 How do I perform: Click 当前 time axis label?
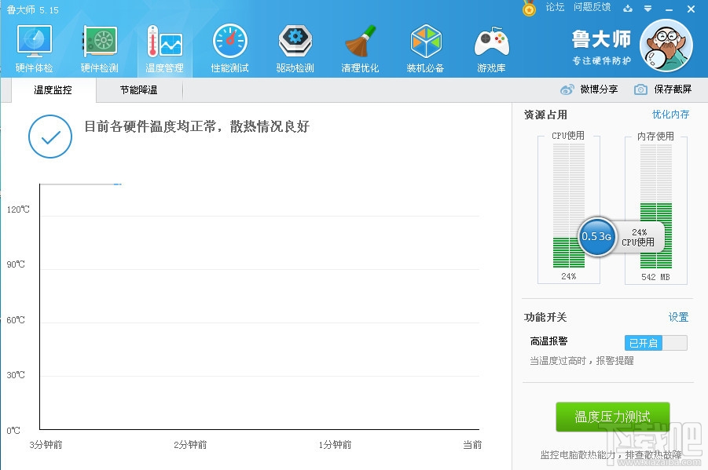tap(472, 445)
